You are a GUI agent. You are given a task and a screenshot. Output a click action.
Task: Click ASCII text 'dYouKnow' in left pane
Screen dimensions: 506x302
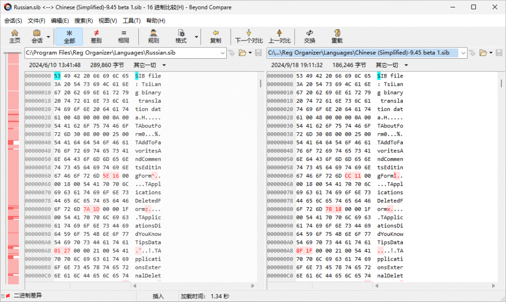point(148,234)
